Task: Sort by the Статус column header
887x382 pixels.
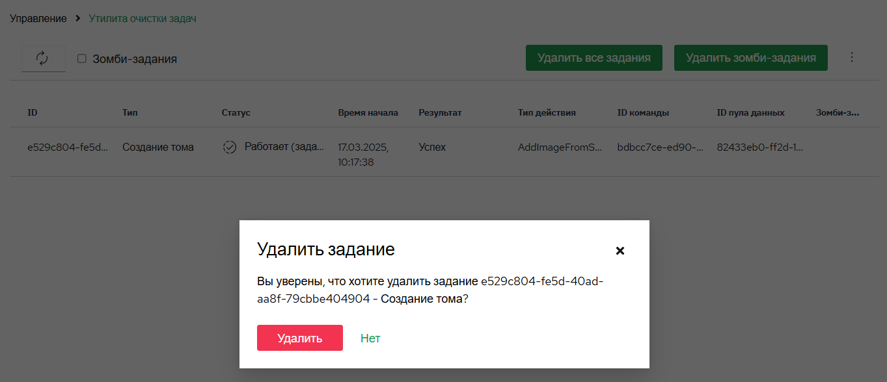Action: [x=236, y=112]
